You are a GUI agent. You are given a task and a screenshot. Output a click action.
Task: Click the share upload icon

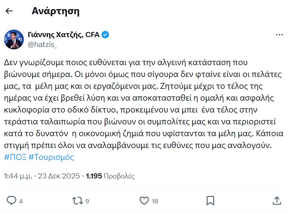click(x=277, y=201)
